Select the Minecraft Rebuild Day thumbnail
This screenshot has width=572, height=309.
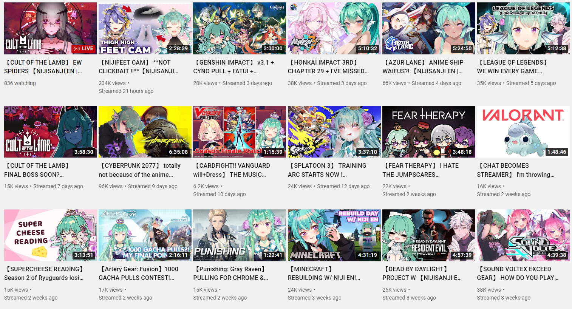point(334,235)
